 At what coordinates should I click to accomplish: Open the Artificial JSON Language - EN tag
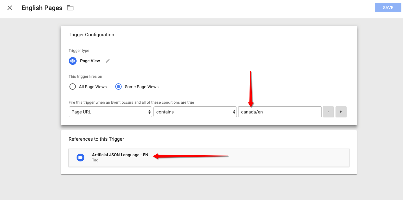coord(209,158)
